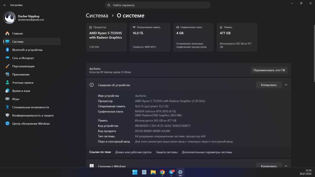The width and height of the screenshot is (315, 177).
Task: Copy device info with Копировать button
Action: (269, 85)
